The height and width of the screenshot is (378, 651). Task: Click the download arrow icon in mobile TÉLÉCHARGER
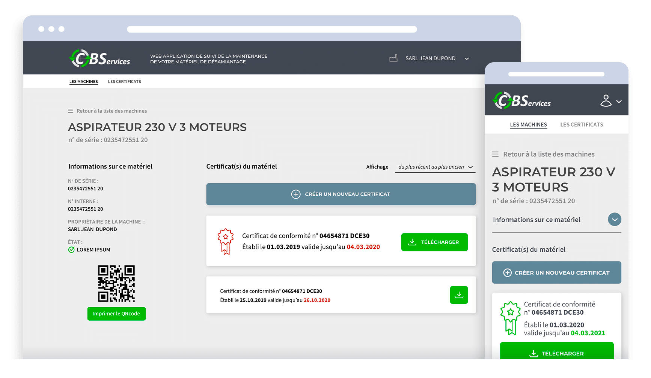click(x=533, y=354)
